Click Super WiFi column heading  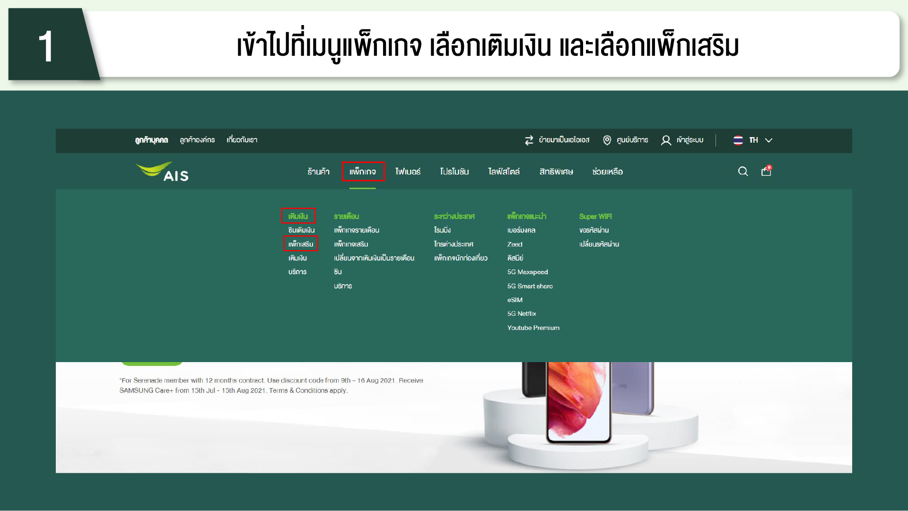(x=595, y=216)
